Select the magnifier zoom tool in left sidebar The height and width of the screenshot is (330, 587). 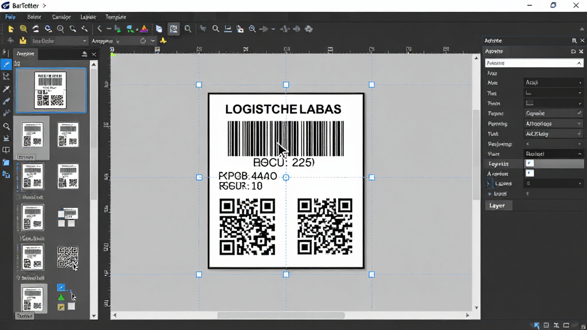[6, 127]
